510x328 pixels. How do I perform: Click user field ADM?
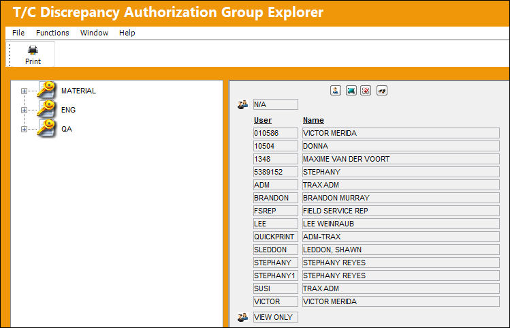pyautogui.click(x=276, y=185)
